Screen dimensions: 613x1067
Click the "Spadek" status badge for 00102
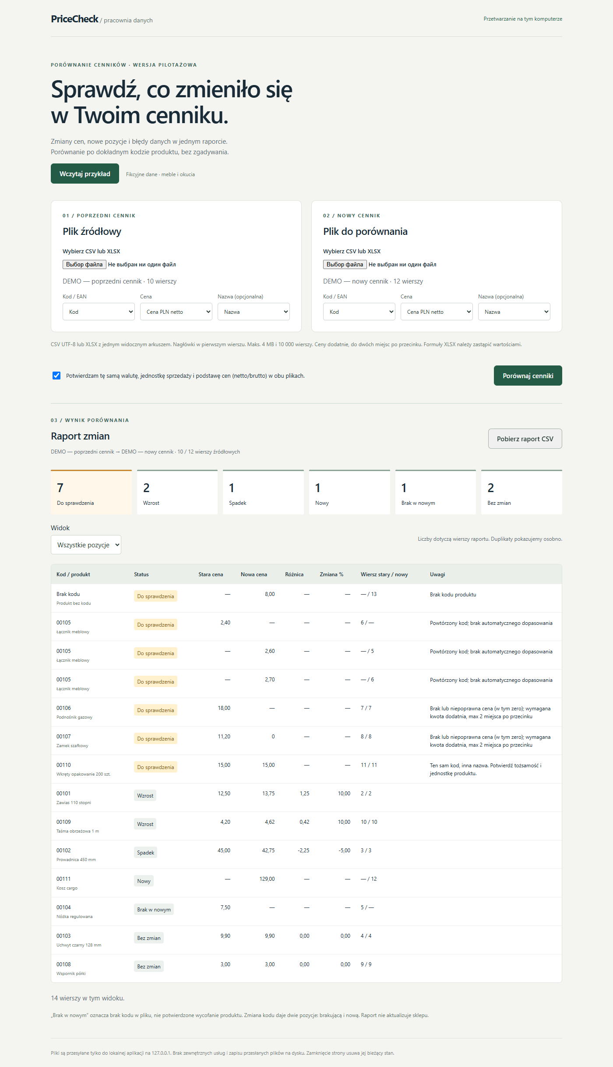pos(146,852)
